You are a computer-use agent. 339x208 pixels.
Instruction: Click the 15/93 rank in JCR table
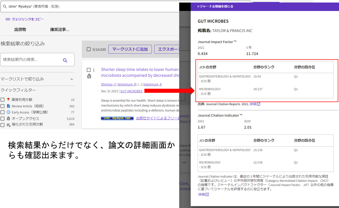point(257,76)
